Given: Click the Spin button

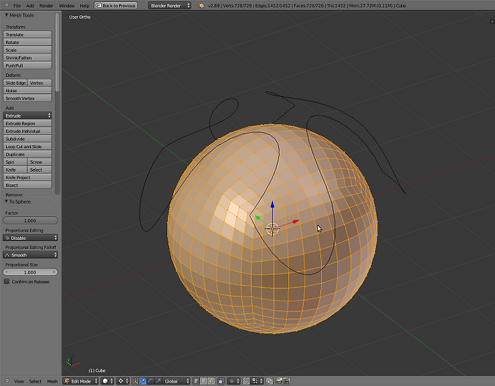Looking at the screenshot, I should [x=15, y=162].
